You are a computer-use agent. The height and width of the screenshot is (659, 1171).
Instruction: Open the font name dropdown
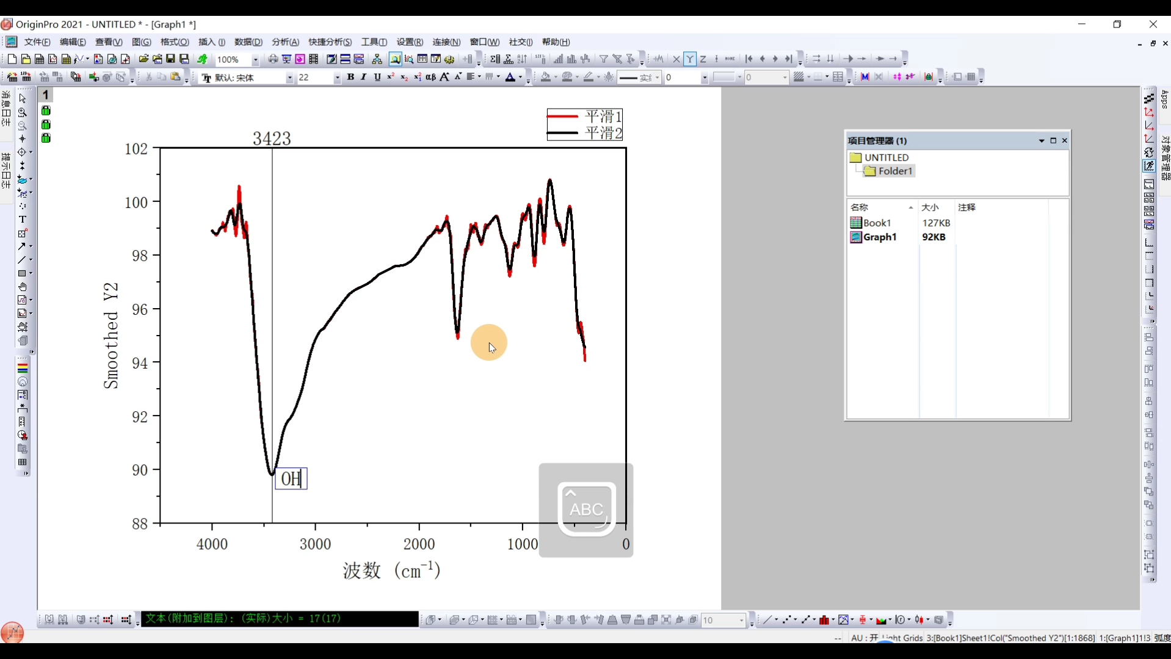289,77
